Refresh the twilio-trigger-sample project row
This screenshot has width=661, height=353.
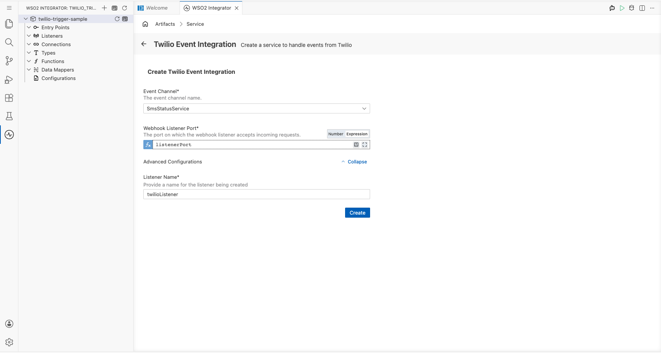117,19
